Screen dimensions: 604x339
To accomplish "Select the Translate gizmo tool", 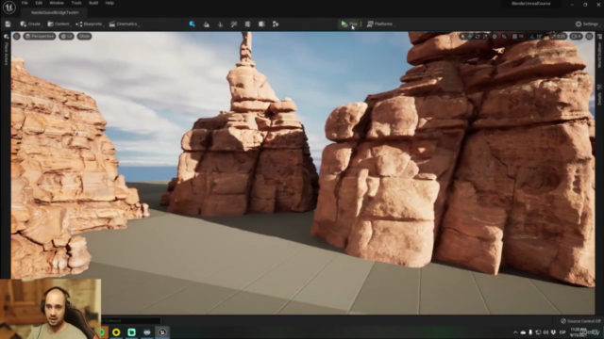I will click(x=470, y=37).
